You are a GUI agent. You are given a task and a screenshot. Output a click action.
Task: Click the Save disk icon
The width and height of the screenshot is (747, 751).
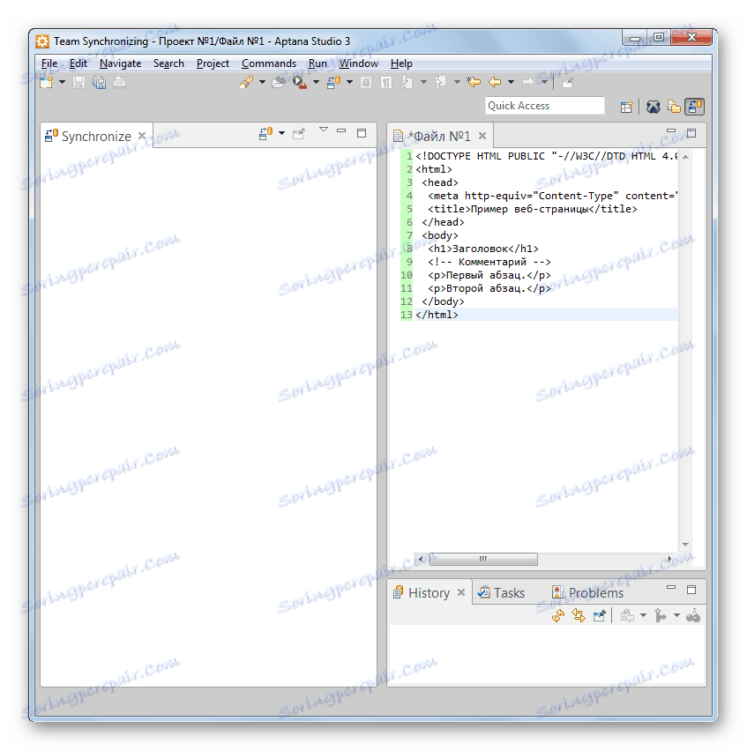(78, 82)
